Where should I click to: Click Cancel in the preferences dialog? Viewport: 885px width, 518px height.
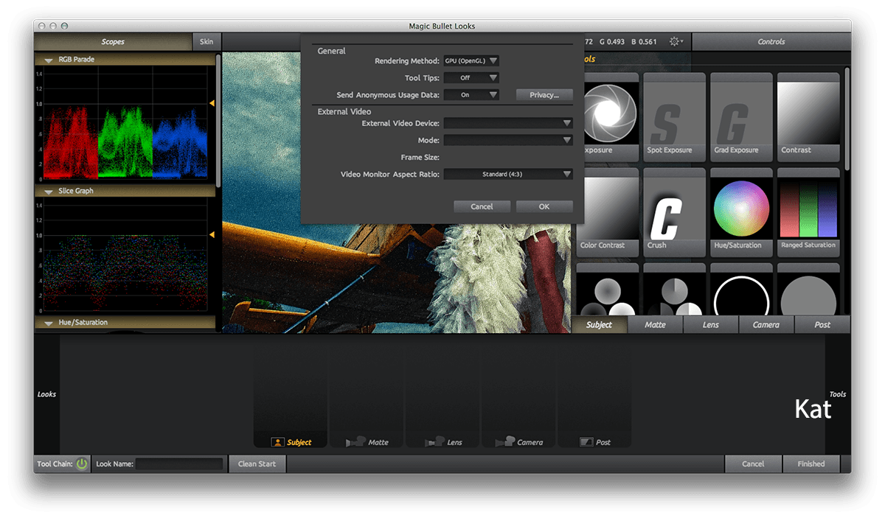click(x=482, y=206)
